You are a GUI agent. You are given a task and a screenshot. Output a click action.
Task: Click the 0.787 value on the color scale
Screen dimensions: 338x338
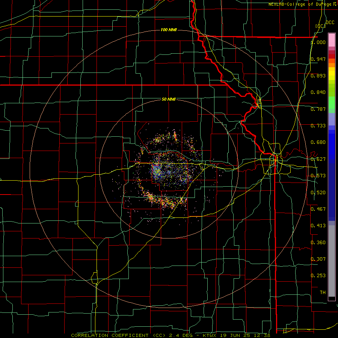point(318,109)
